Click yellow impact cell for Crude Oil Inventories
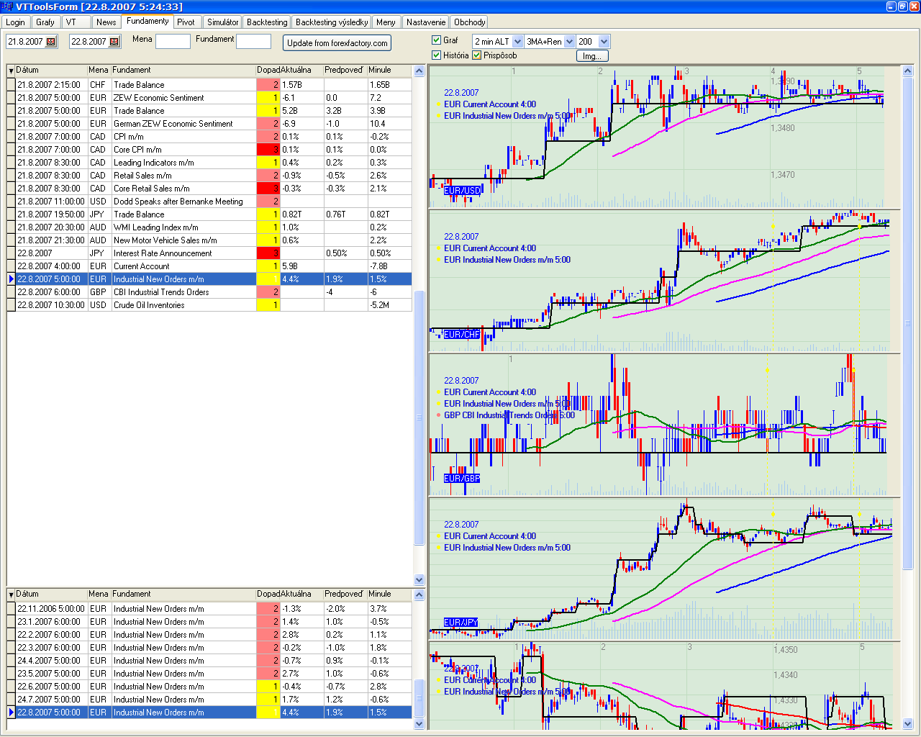 coord(268,305)
